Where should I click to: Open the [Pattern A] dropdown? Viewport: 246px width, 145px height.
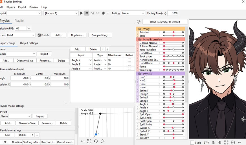61,13
